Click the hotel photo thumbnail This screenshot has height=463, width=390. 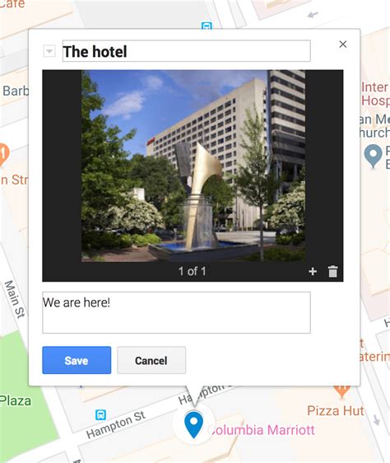click(193, 166)
